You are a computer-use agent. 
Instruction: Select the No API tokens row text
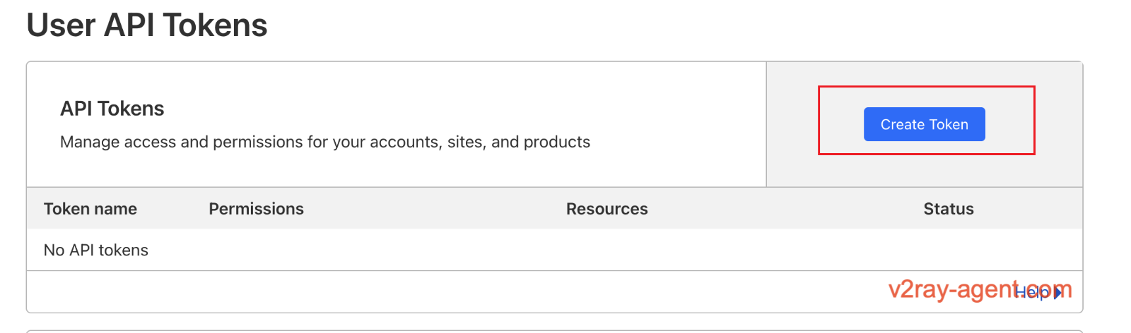click(x=96, y=250)
